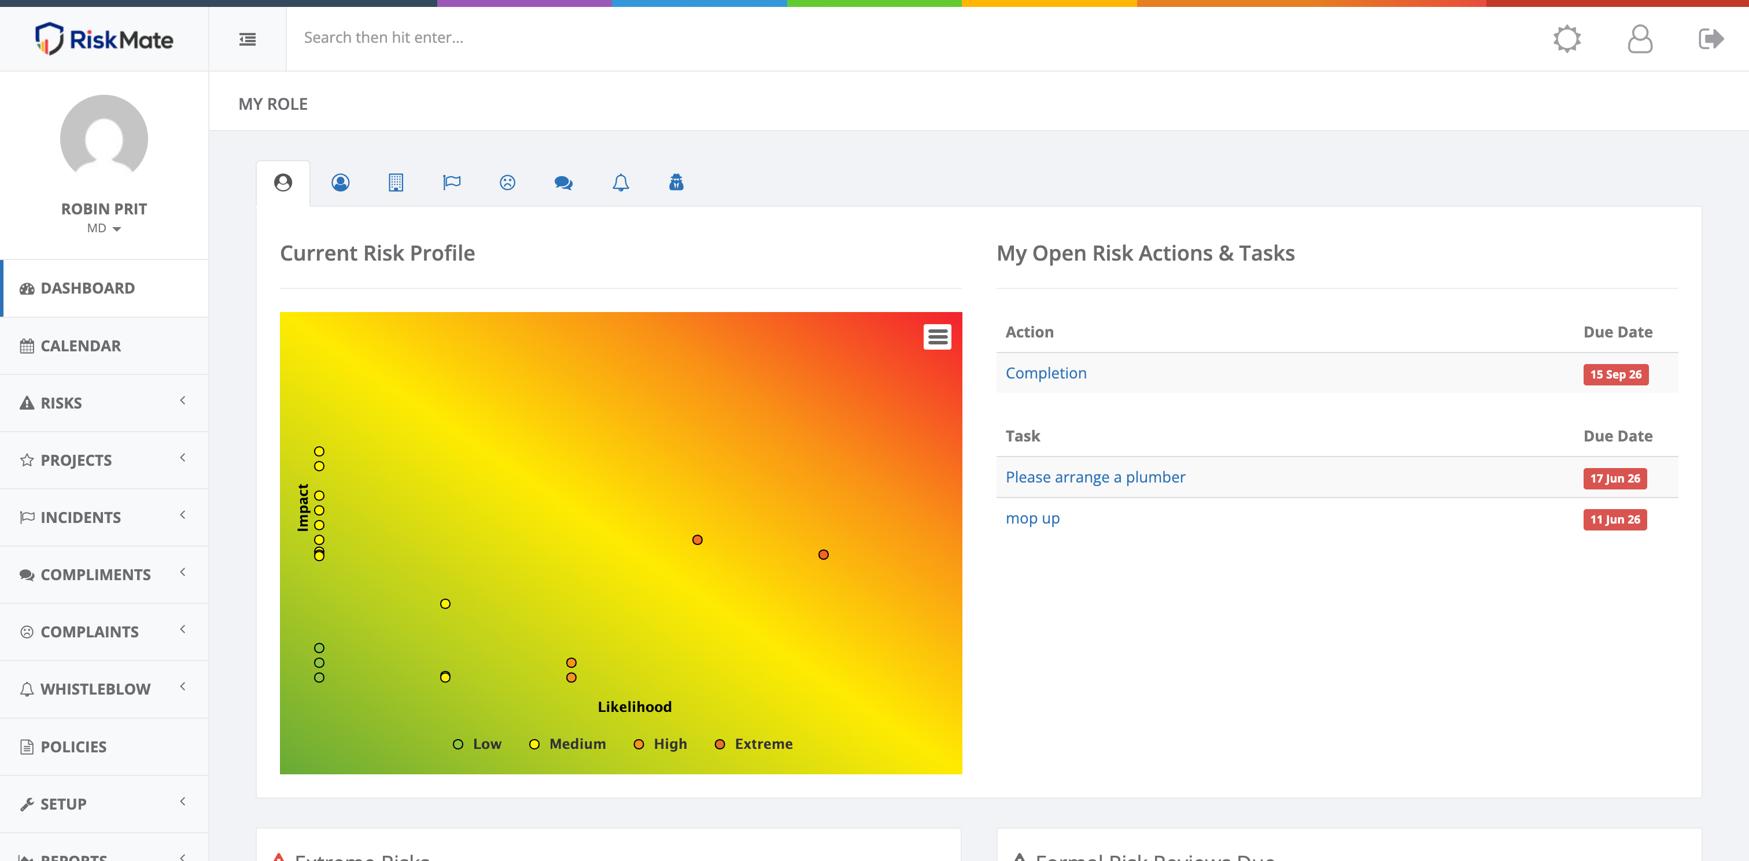
Task: Toggle the Extreme series in chart legend
Action: pyautogui.click(x=754, y=744)
